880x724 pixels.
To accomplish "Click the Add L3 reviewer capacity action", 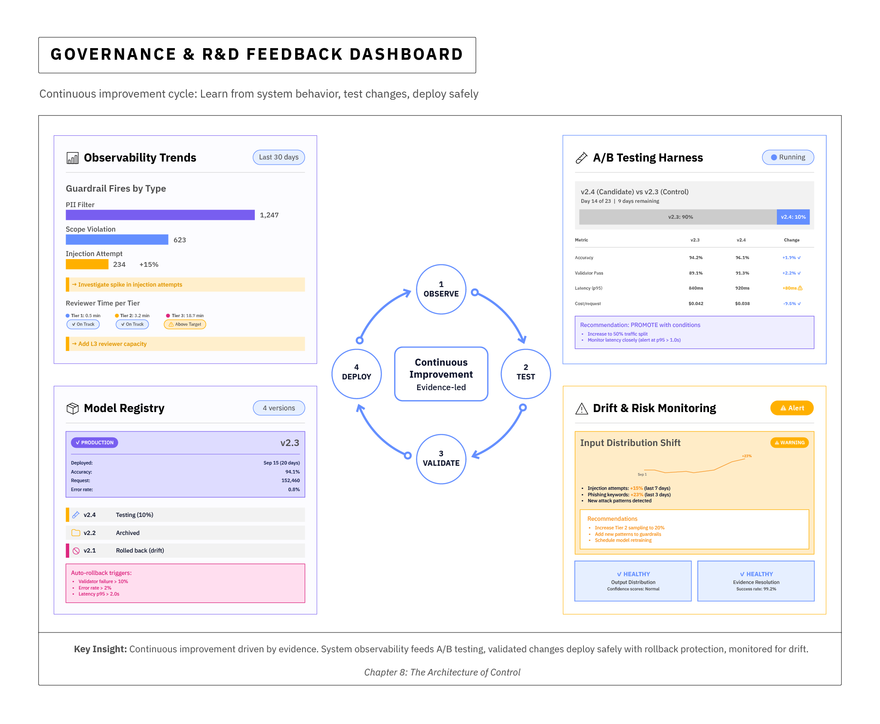I will point(109,344).
